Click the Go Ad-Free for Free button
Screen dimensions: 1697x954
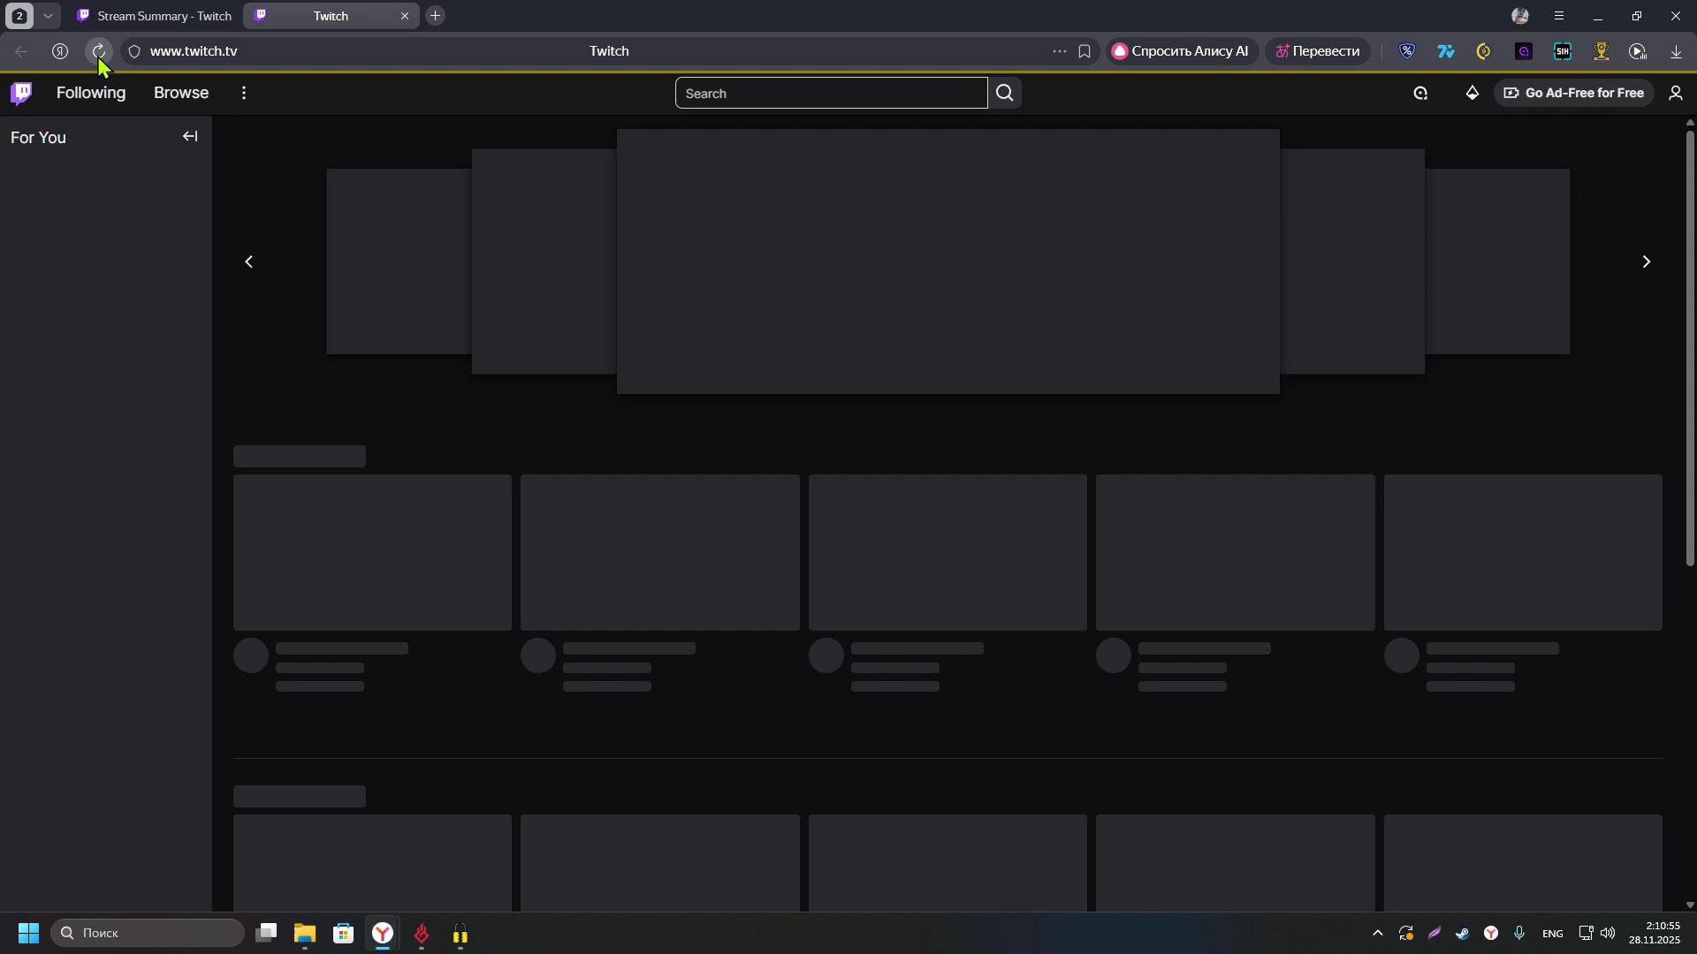[1574, 93]
